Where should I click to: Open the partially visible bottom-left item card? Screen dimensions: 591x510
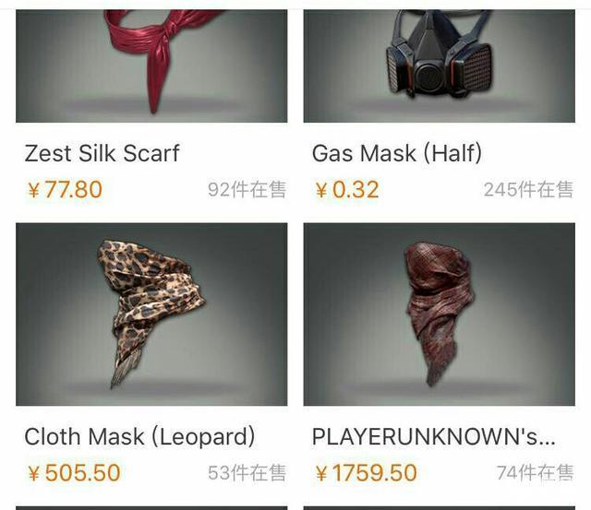pyautogui.click(x=151, y=508)
